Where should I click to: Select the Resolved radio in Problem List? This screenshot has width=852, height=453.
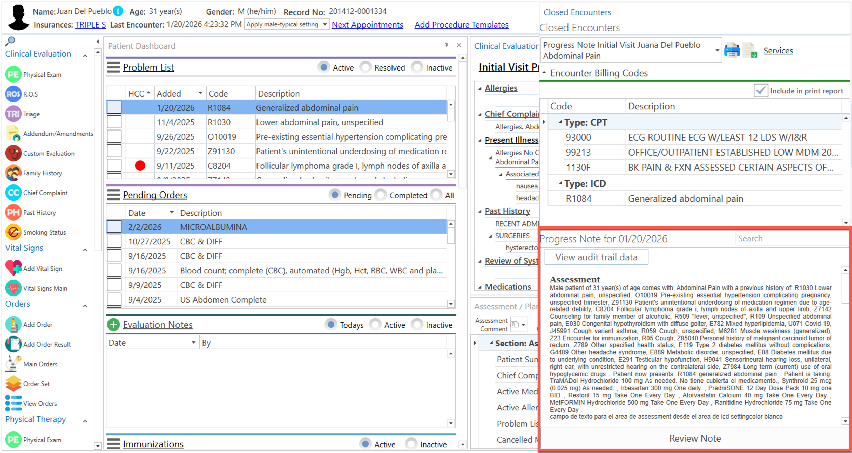365,67
